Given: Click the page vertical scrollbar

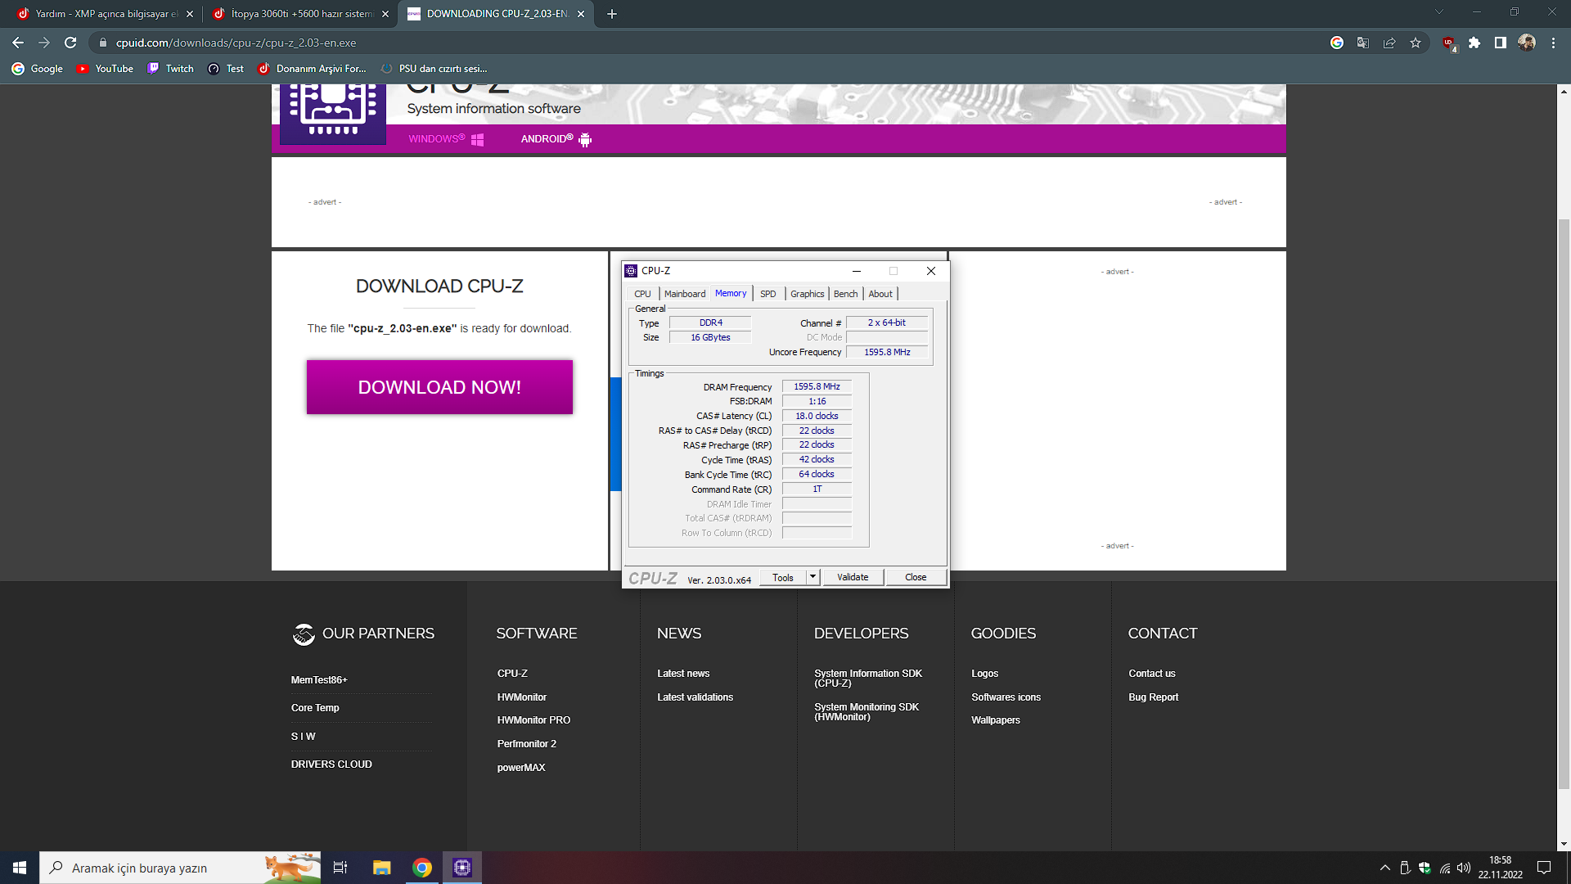Looking at the screenshot, I should coord(1564,503).
